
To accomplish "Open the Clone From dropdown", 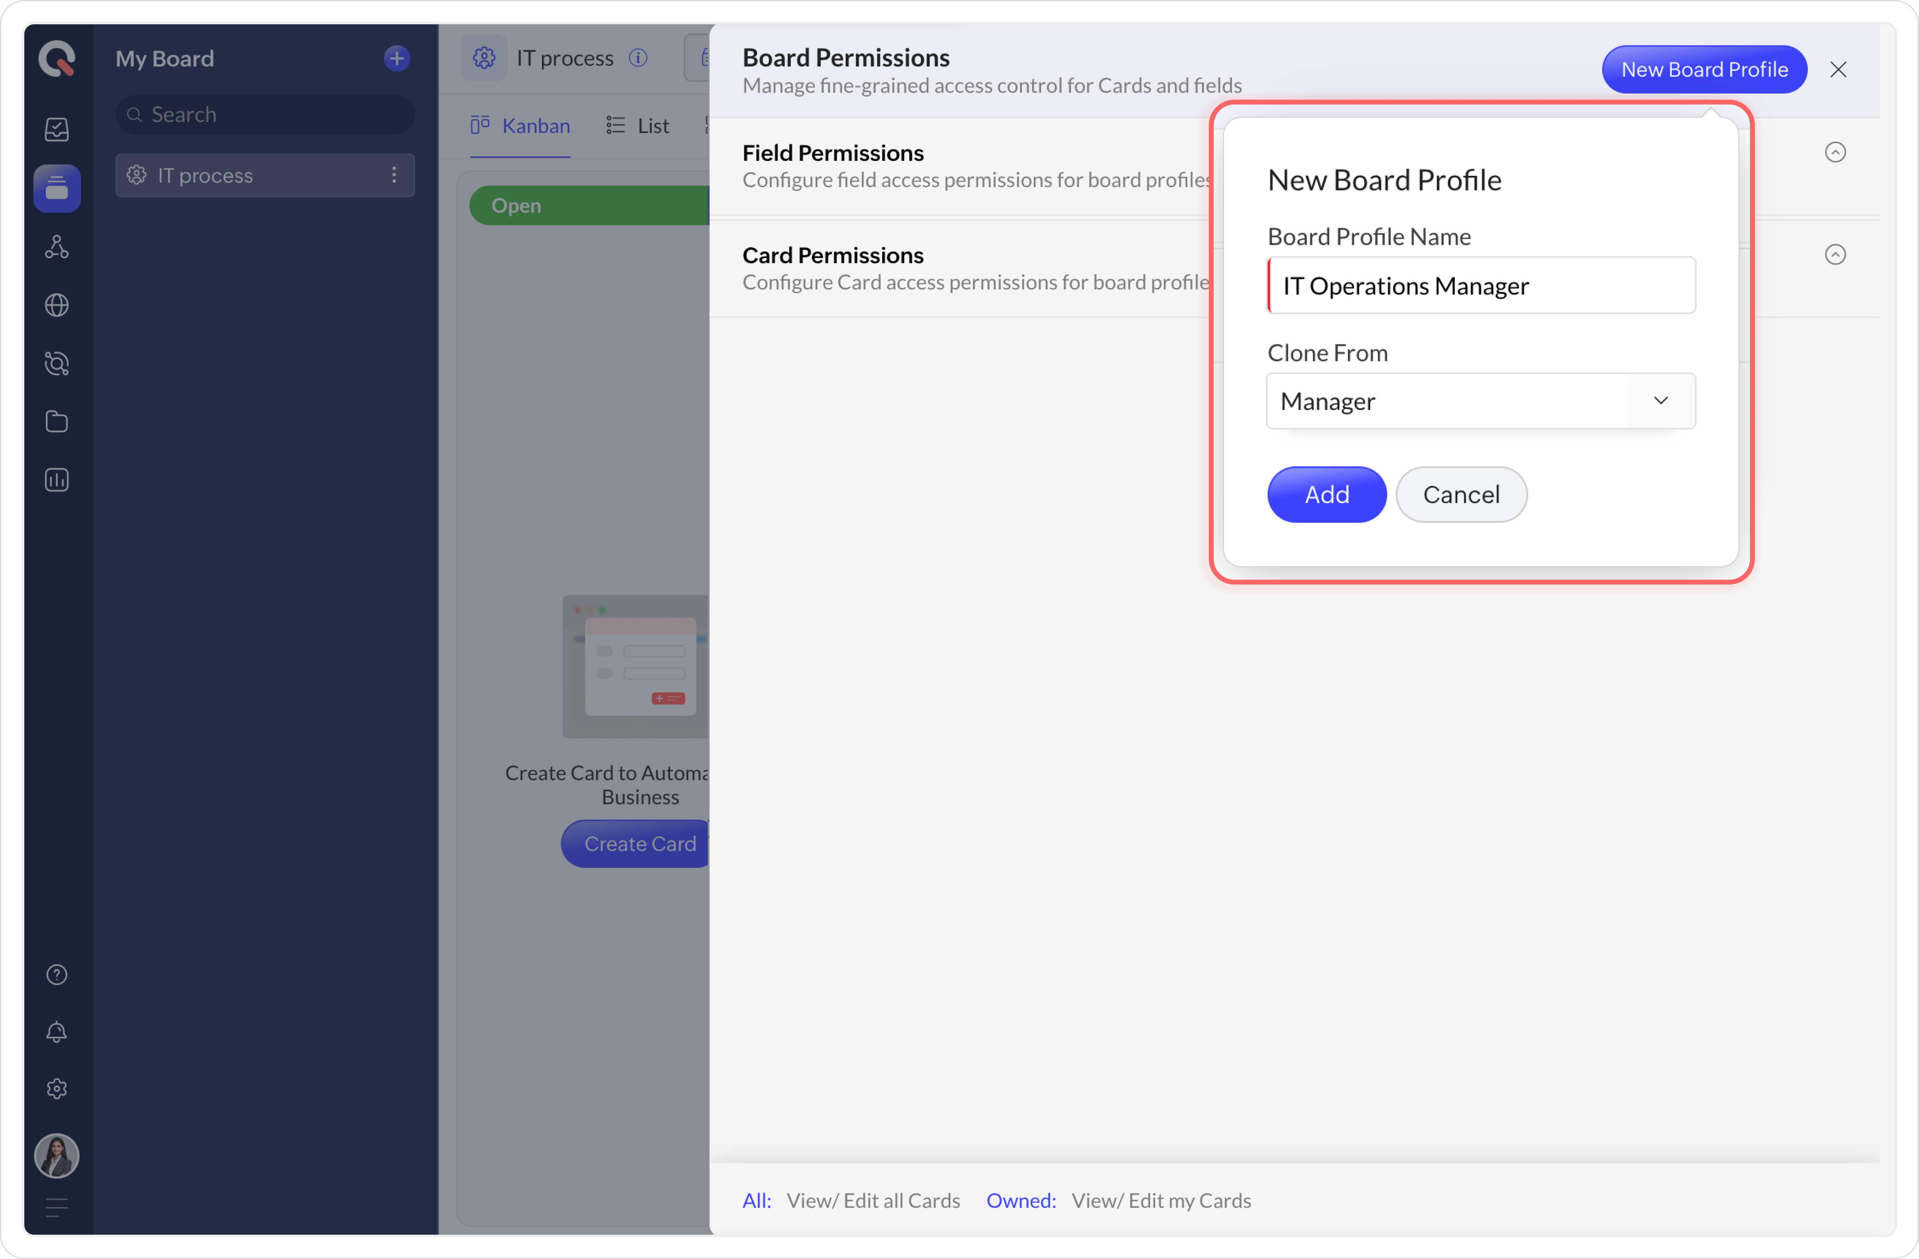I will tap(1480, 401).
